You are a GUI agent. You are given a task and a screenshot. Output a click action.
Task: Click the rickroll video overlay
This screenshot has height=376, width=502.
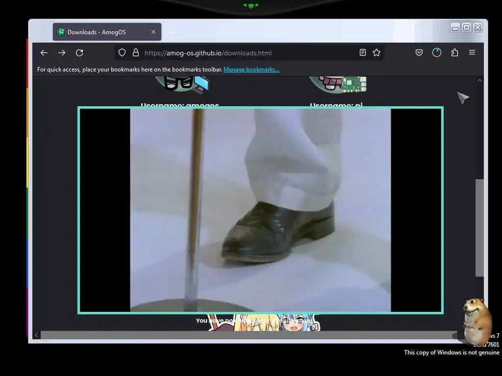pyautogui.click(x=260, y=210)
